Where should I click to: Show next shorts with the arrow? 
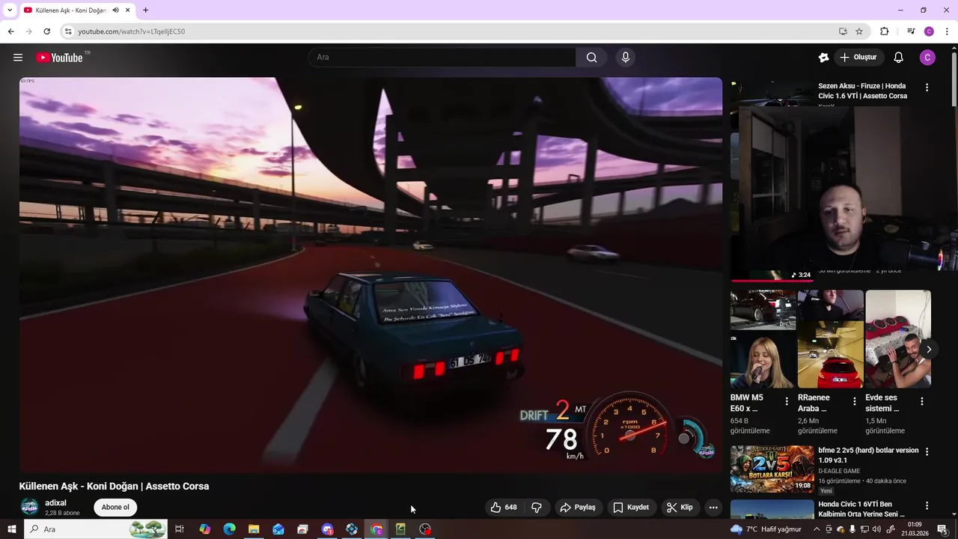pos(929,350)
